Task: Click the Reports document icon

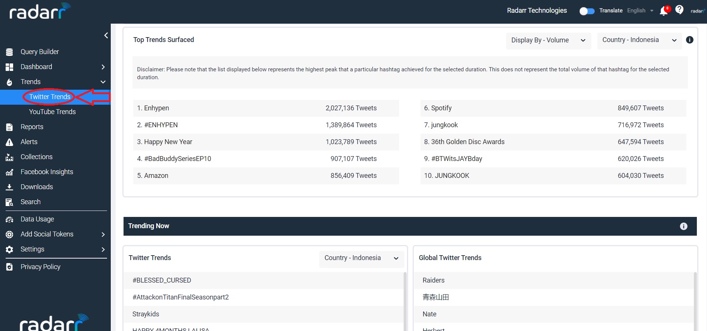Action: 9,127
